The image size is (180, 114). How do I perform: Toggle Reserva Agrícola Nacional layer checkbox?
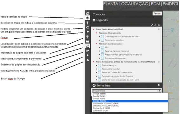(x=103, y=51)
